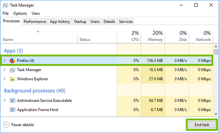219x133 pixels.
Task: Click the Antimalware Service Executable icon
Action: coord(12,100)
